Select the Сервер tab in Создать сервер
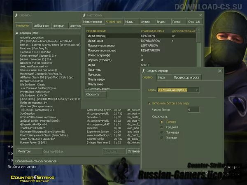 [x=149, y=77]
